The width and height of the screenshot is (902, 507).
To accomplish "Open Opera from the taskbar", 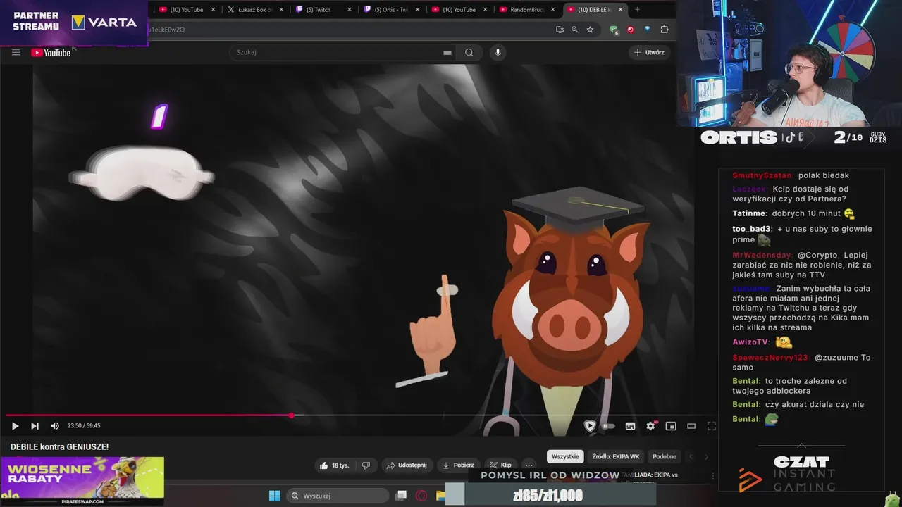I will 421,496.
